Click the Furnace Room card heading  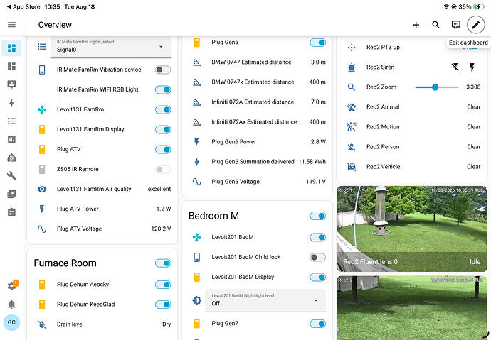[x=65, y=263]
